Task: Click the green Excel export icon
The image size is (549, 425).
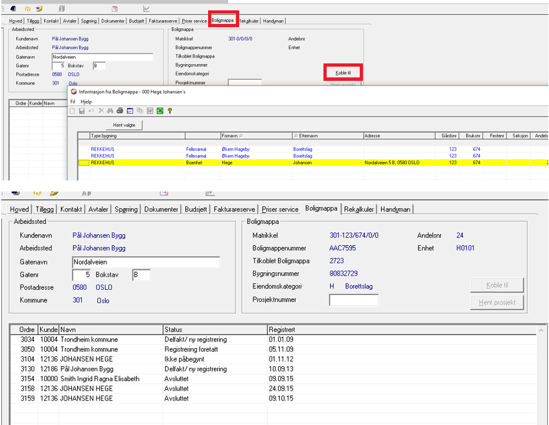Action: pyautogui.click(x=159, y=111)
